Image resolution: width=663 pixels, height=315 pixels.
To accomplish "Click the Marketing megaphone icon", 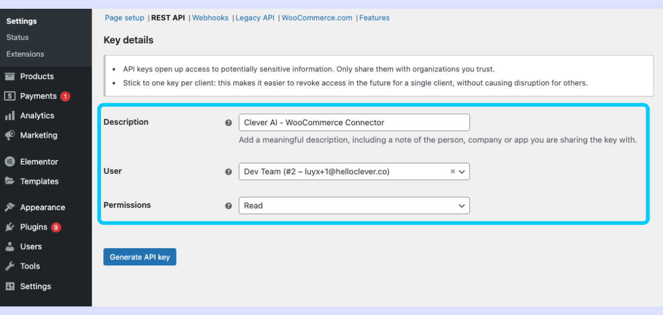I will point(10,135).
